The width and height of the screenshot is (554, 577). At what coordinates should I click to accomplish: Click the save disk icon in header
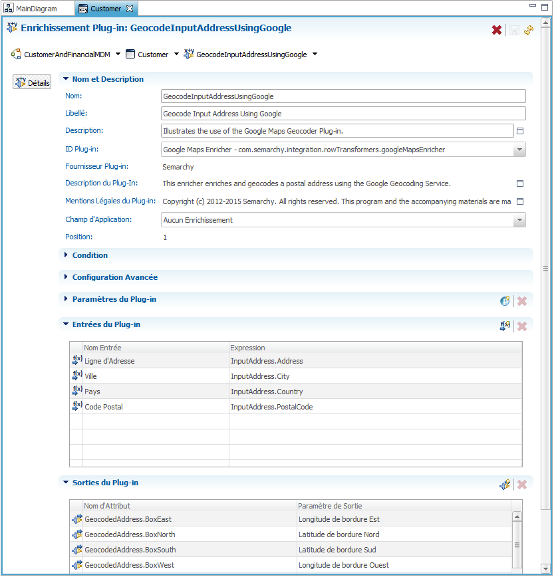tap(514, 30)
